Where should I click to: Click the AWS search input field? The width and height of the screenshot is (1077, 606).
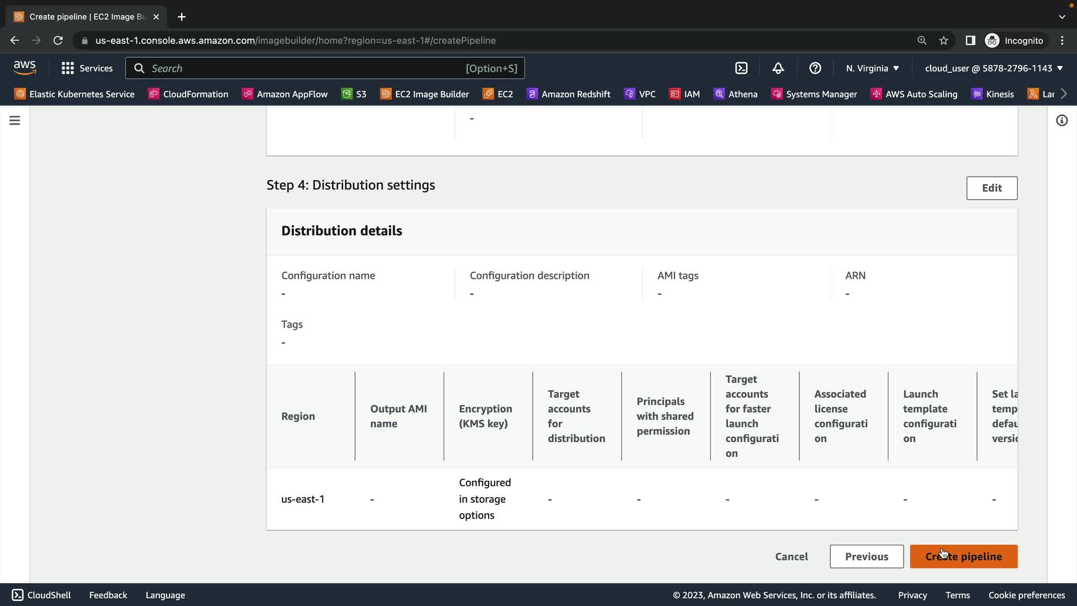pos(306,68)
